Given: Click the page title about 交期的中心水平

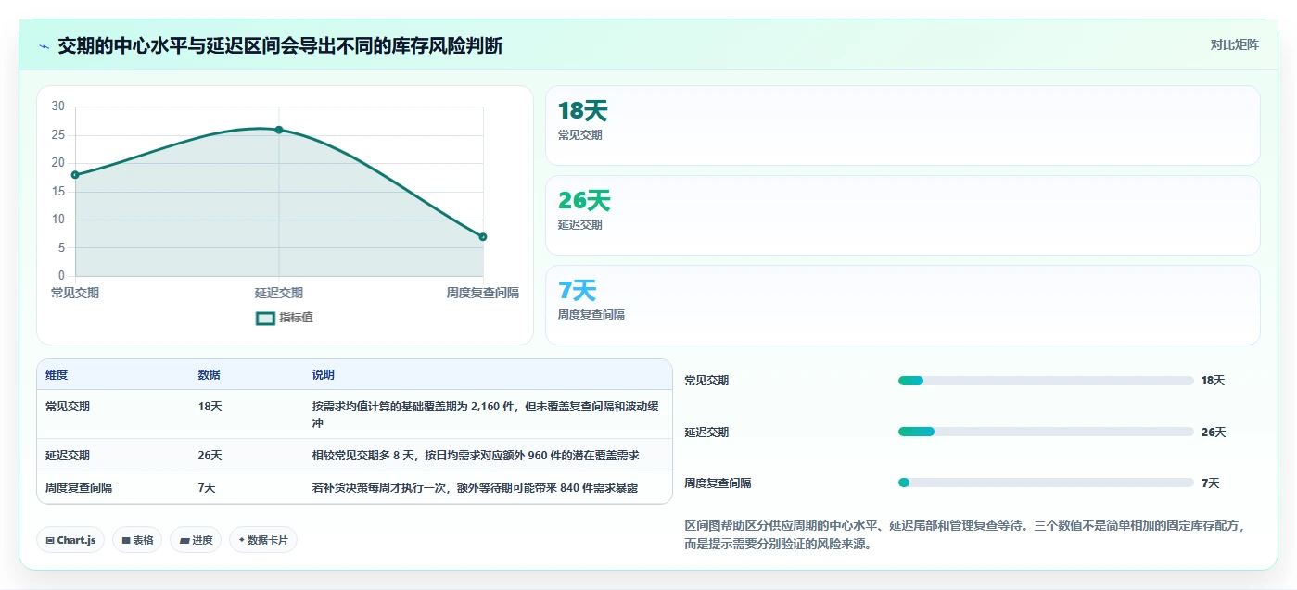Looking at the screenshot, I should coord(280,45).
